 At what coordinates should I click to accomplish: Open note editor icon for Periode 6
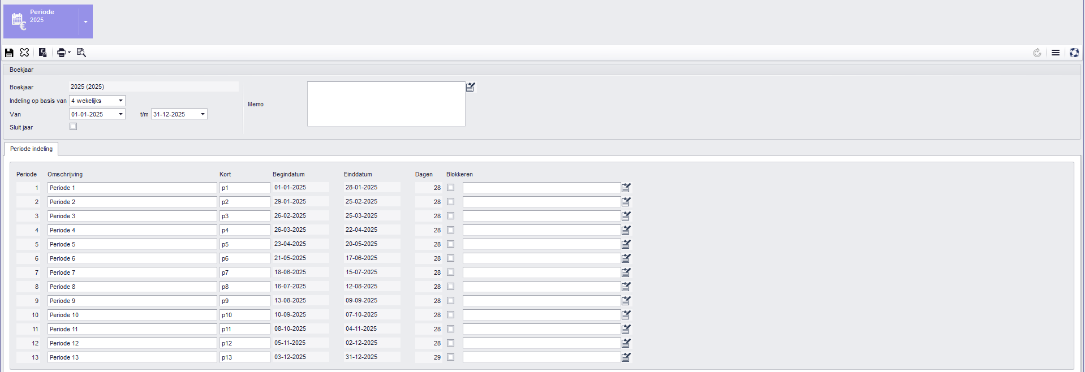(x=626, y=258)
